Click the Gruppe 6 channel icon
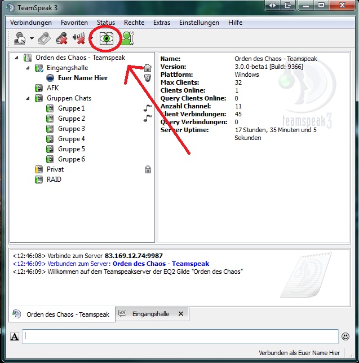359x363 pixels. [50, 160]
